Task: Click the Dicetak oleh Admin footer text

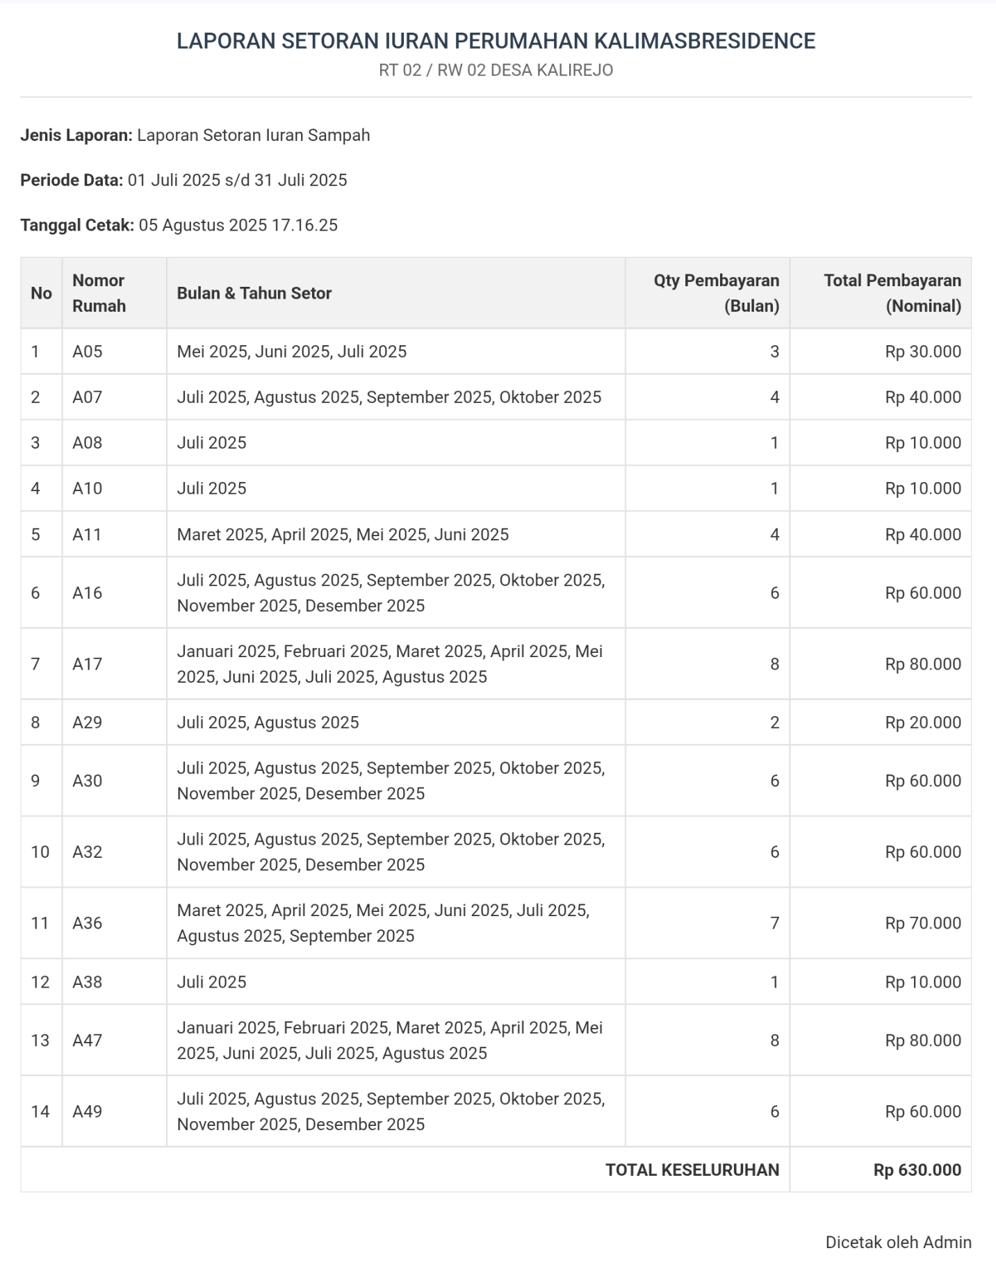Action: coord(898,1242)
